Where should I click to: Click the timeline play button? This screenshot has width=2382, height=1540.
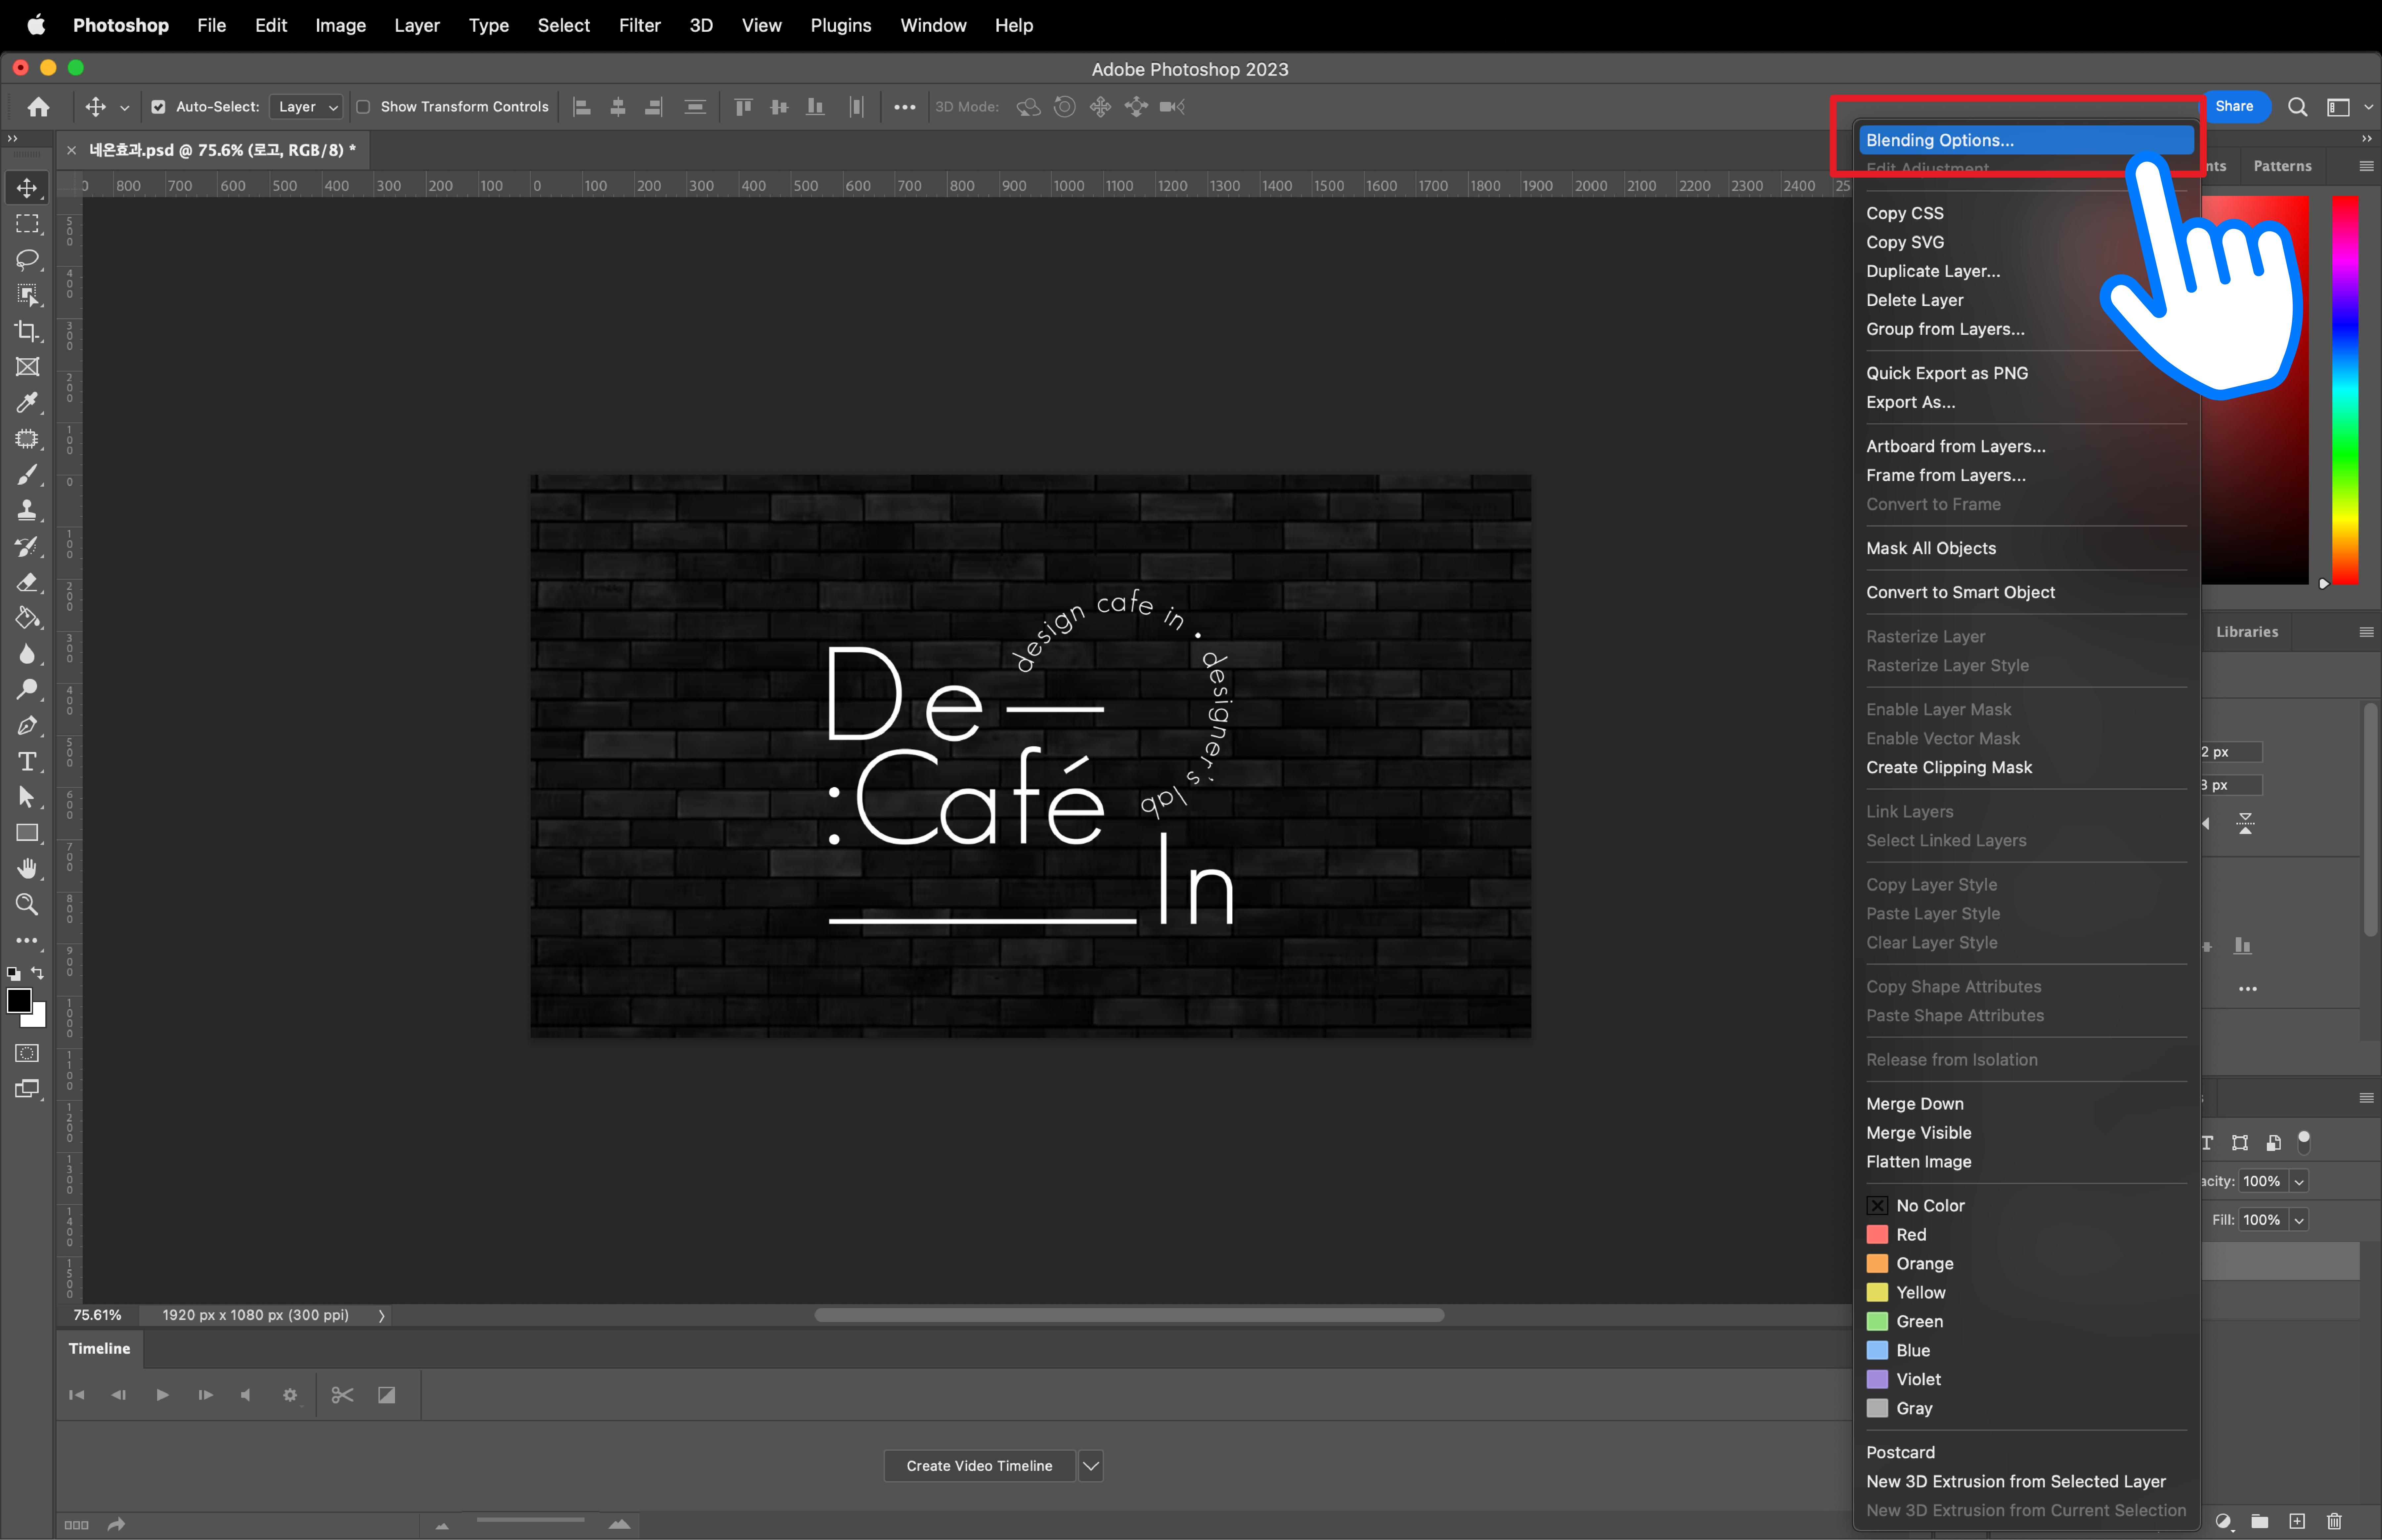[x=162, y=1395]
